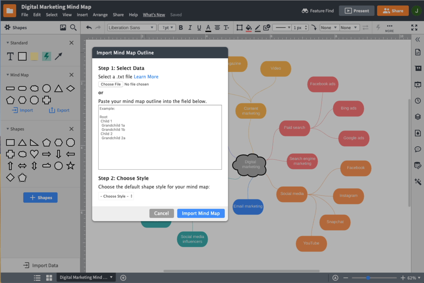Adjust the zoom level slider
This screenshot has width=424, height=283.
click(368, 278)
